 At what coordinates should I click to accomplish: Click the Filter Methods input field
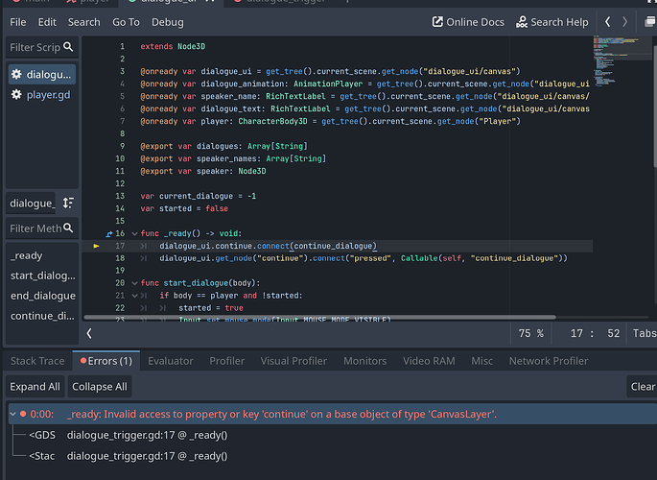pos(35,228)
